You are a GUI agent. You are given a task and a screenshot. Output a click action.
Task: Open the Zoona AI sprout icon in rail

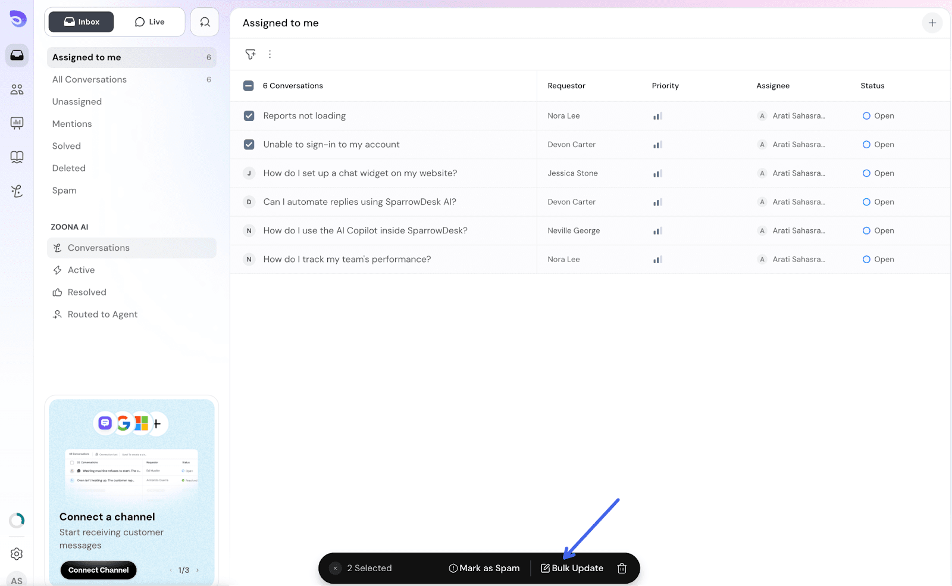(x=17, y=191)
